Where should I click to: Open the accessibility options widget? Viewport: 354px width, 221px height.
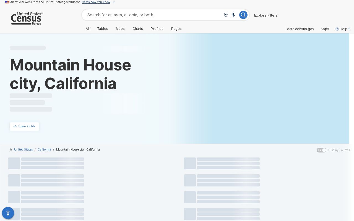[8, 213]
